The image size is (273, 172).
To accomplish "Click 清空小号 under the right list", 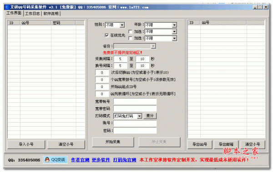I will pos(253,145).
